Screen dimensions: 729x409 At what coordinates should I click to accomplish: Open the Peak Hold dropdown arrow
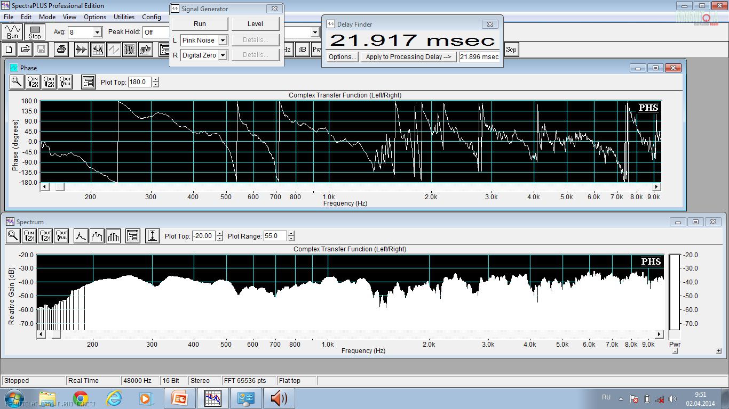click(315, 32)
